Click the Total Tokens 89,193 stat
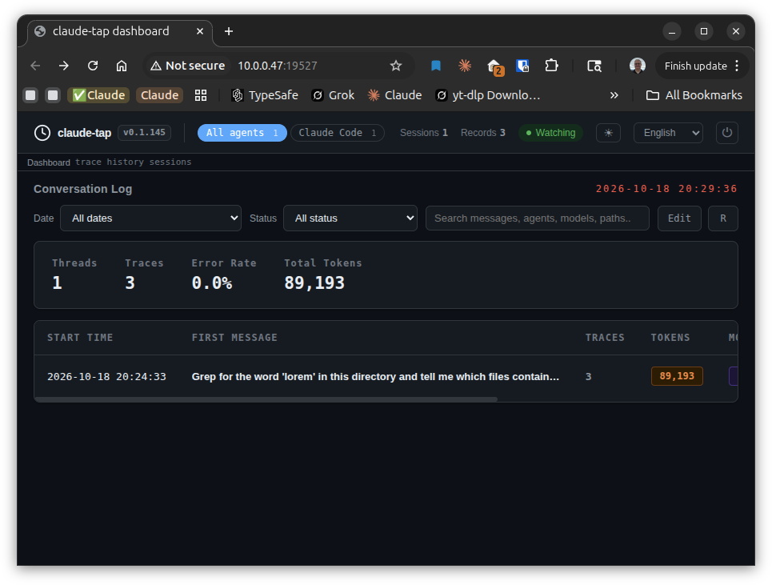The width and height of the screenshot is (772, 585). point(322,274)
